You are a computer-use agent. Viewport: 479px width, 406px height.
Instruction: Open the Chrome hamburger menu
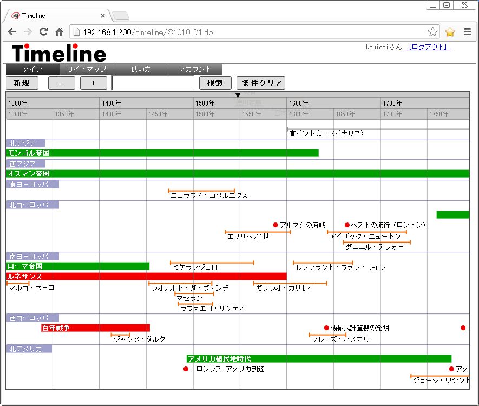468,32
